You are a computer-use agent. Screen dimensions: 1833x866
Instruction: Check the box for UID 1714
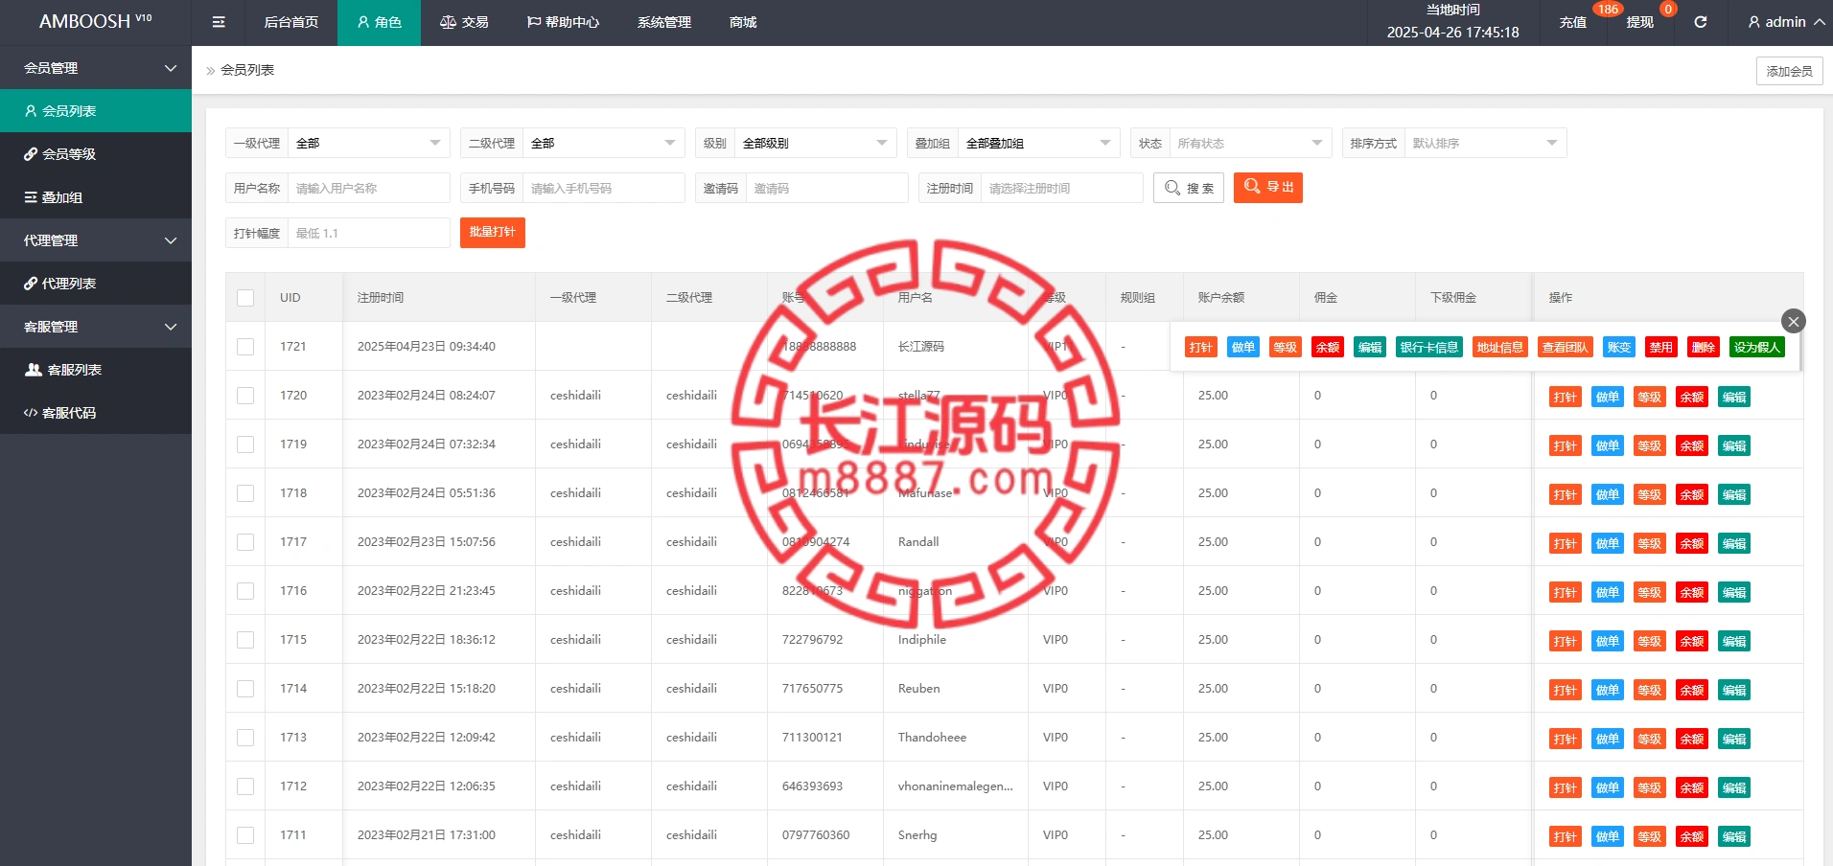click(245, 689)
